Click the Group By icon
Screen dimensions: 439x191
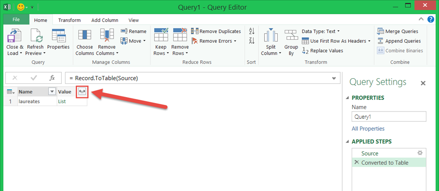(291, 36)
